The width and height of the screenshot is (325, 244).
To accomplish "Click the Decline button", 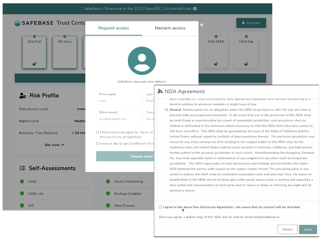I will click(287, 229).
